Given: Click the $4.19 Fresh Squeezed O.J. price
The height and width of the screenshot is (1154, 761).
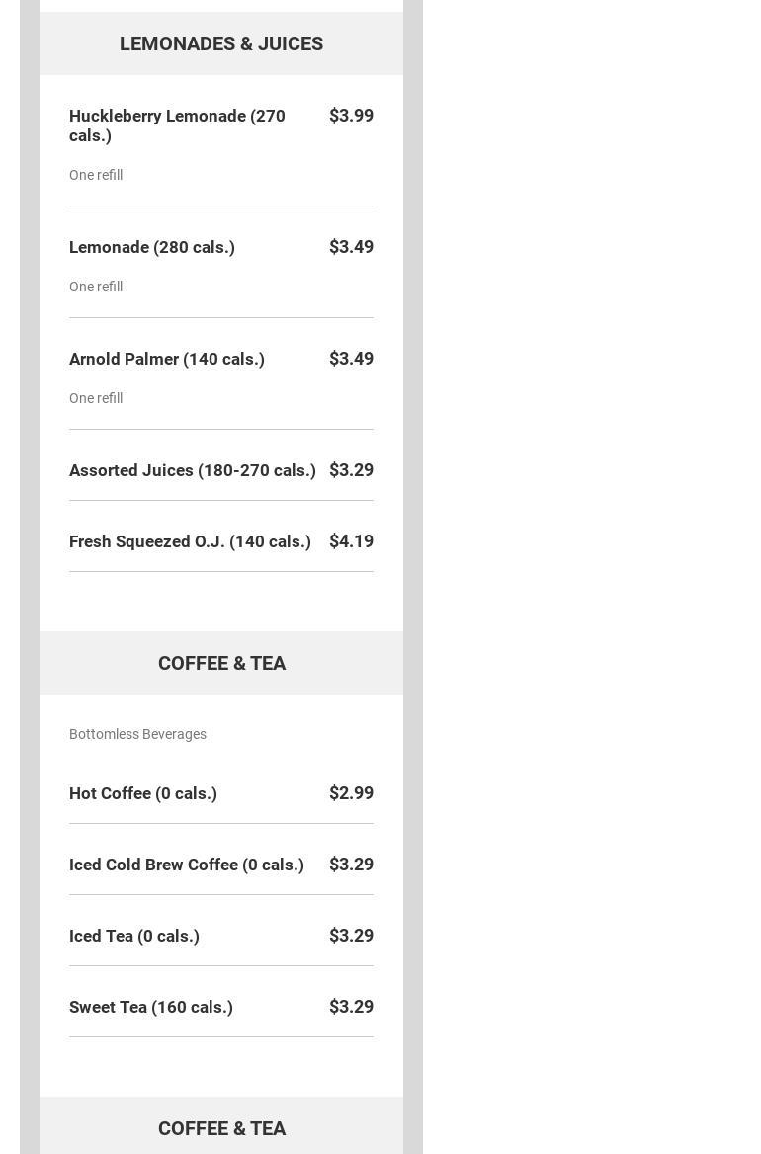Looking at the screenshot, I should tap(351, 541).
